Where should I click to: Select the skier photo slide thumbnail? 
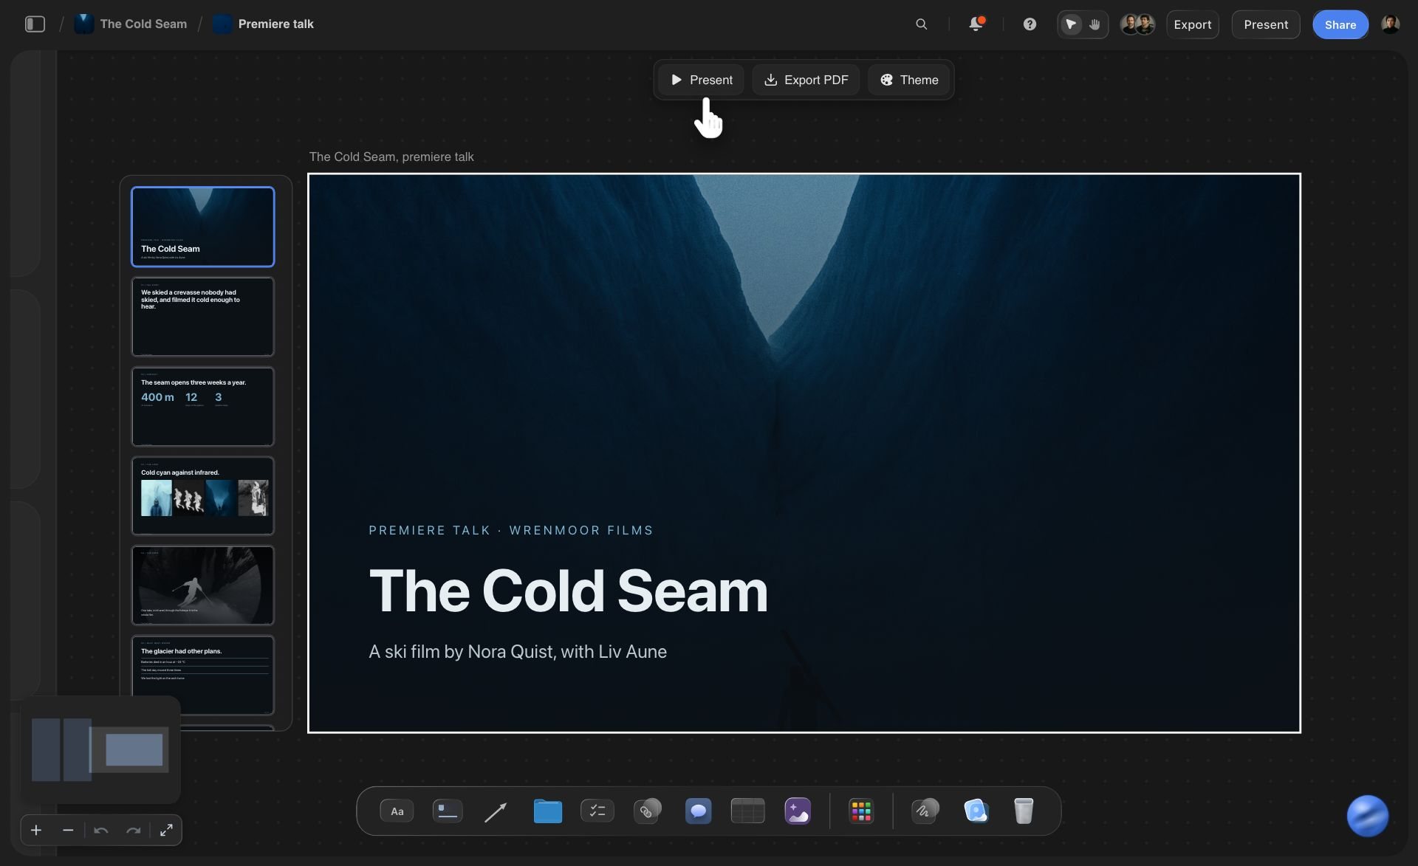[x=202, y=585]
